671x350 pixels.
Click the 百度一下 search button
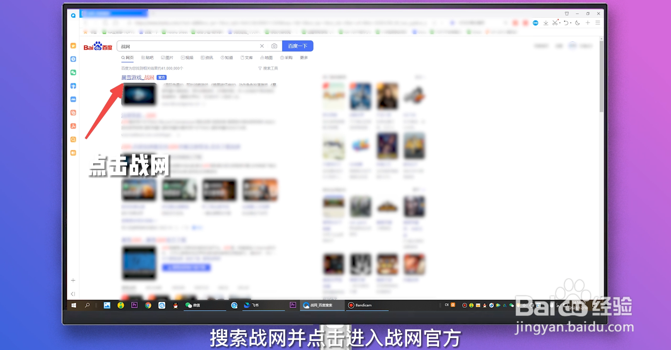297,46
